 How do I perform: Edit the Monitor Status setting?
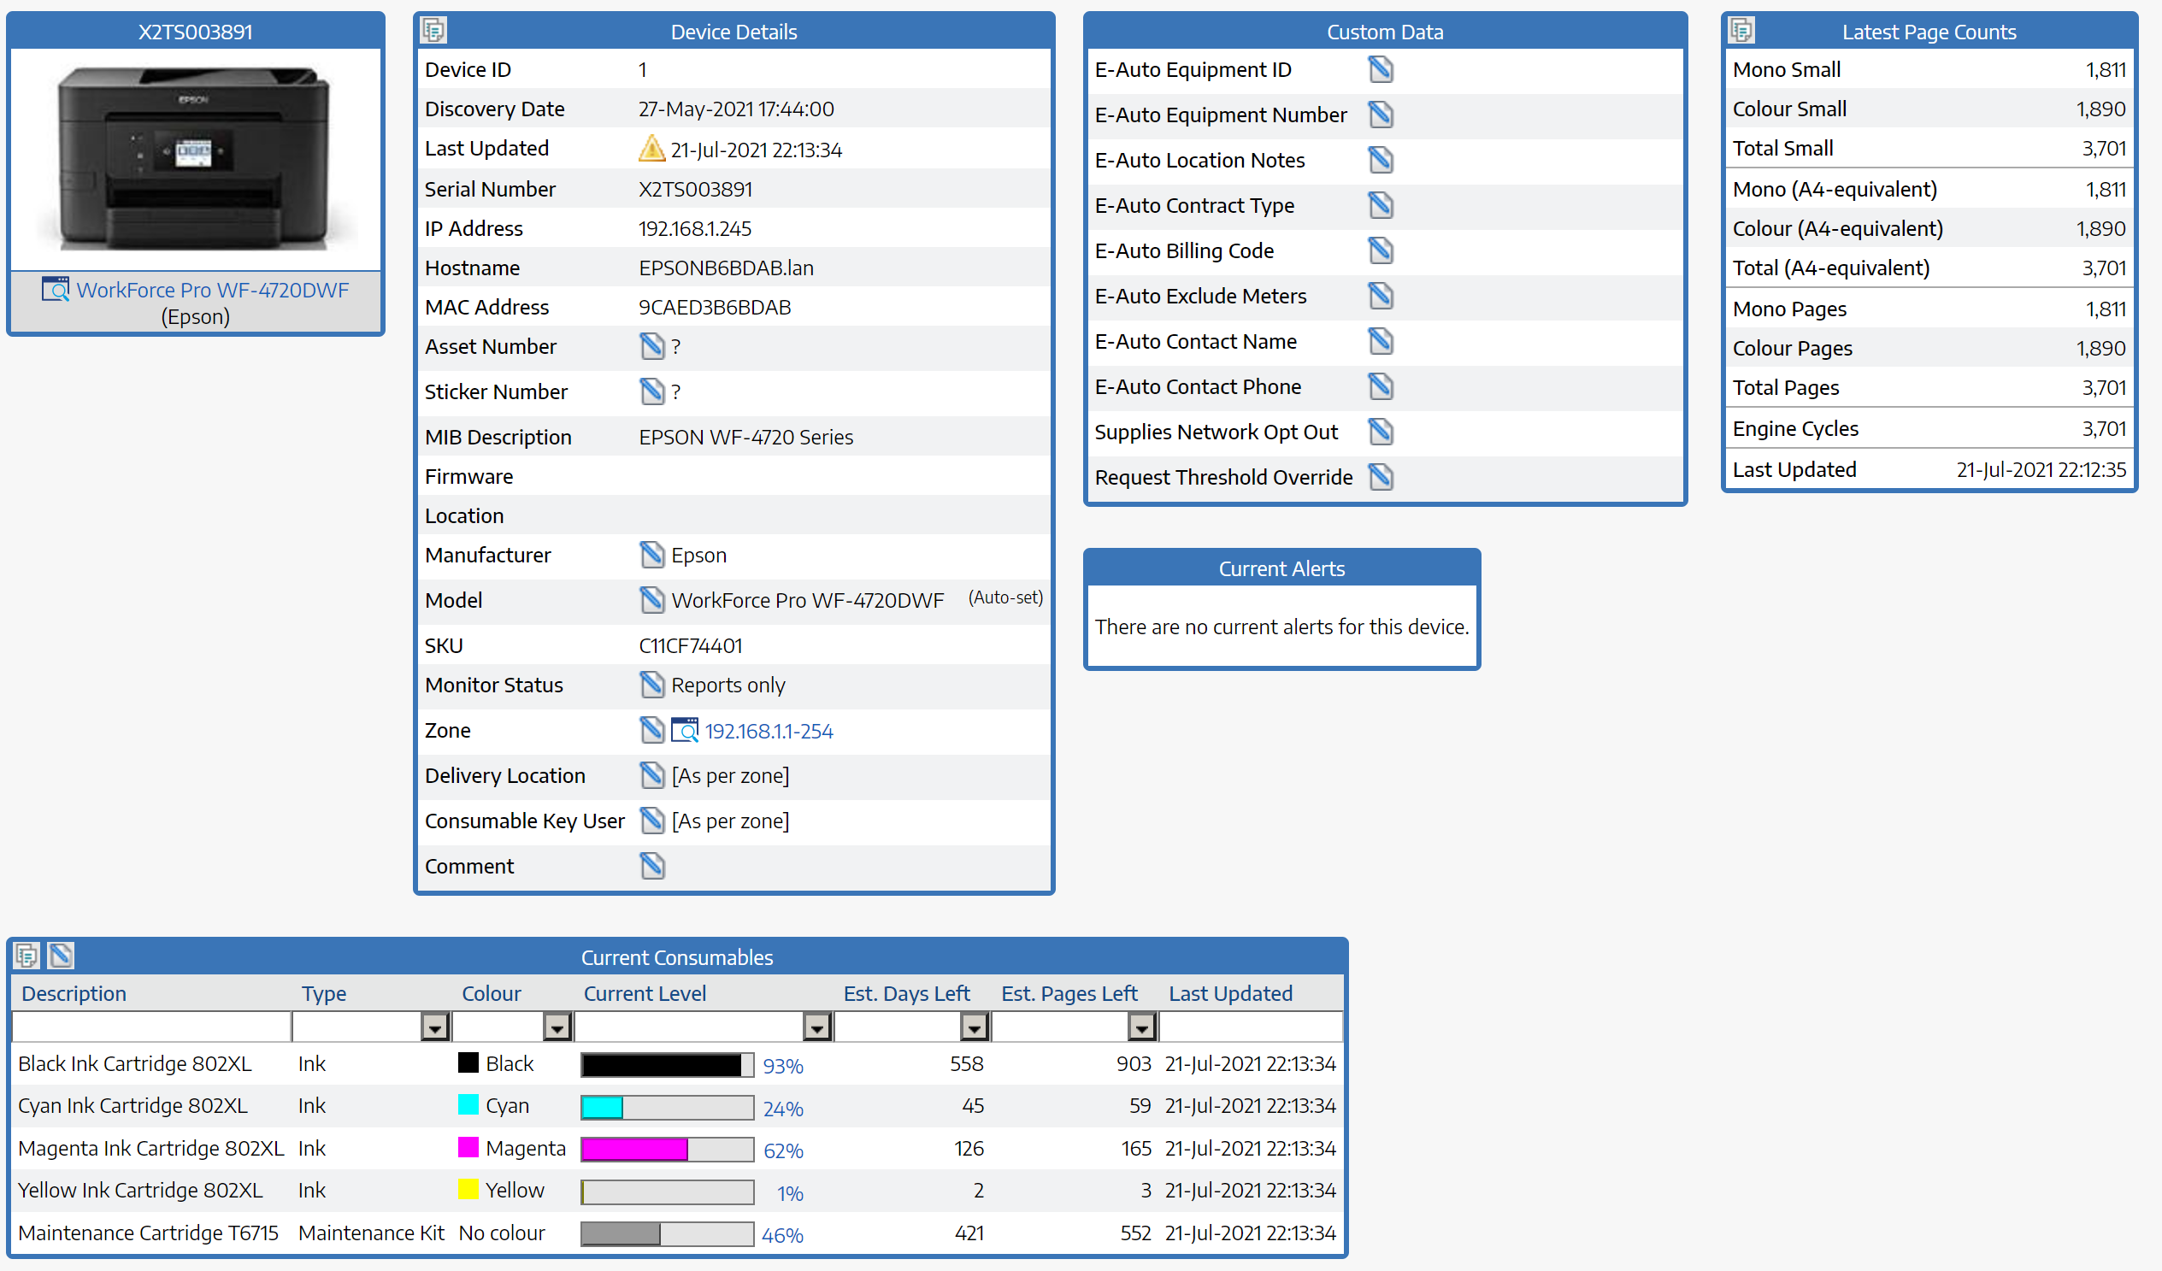(652, 686)
